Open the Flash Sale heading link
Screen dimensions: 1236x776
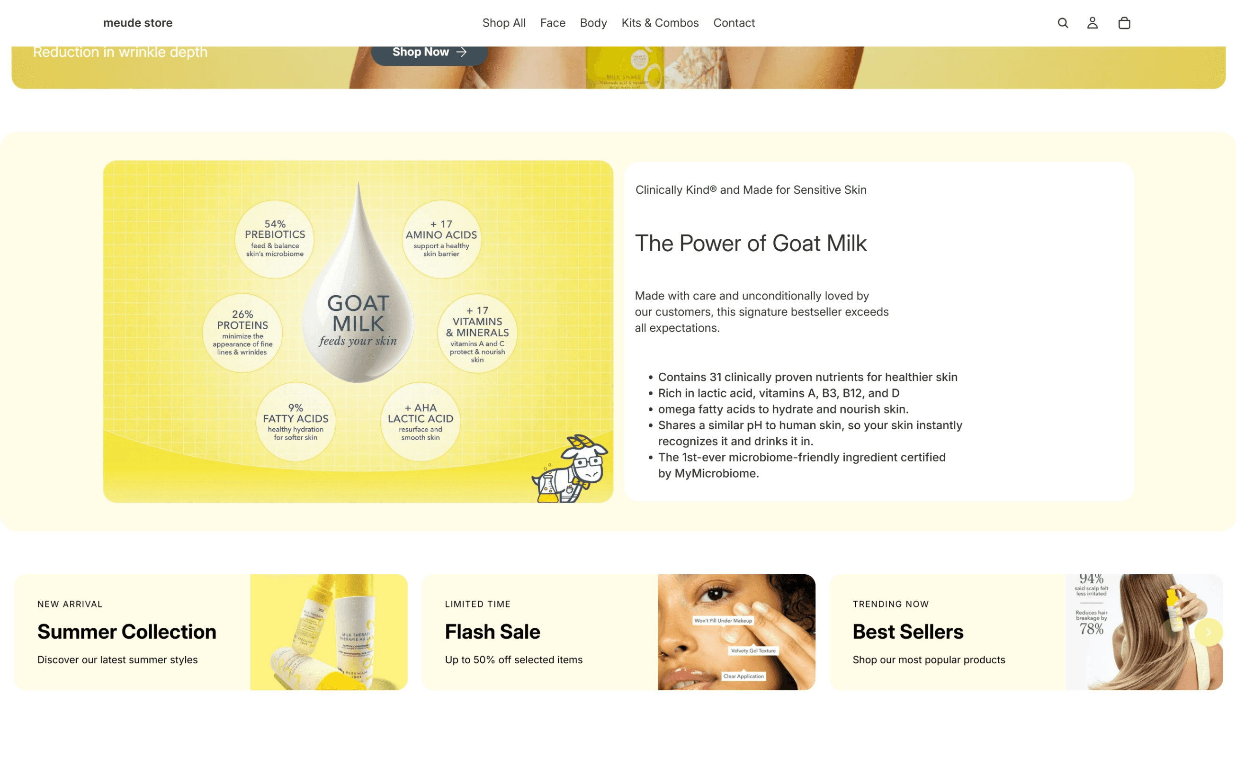(x=493, y=632)
